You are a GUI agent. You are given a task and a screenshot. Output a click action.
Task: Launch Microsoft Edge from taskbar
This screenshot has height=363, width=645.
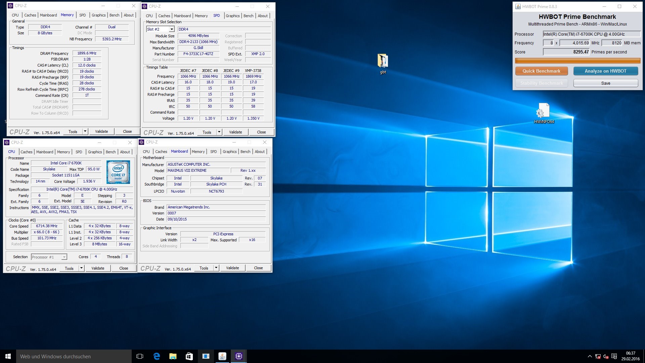157,356
